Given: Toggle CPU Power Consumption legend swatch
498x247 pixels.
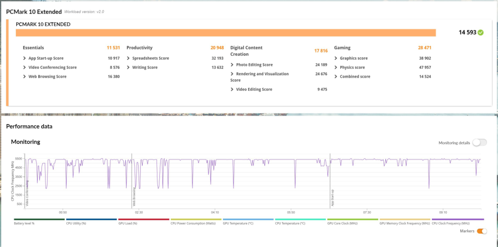Looking at the screenshot, I should point(196,219).
